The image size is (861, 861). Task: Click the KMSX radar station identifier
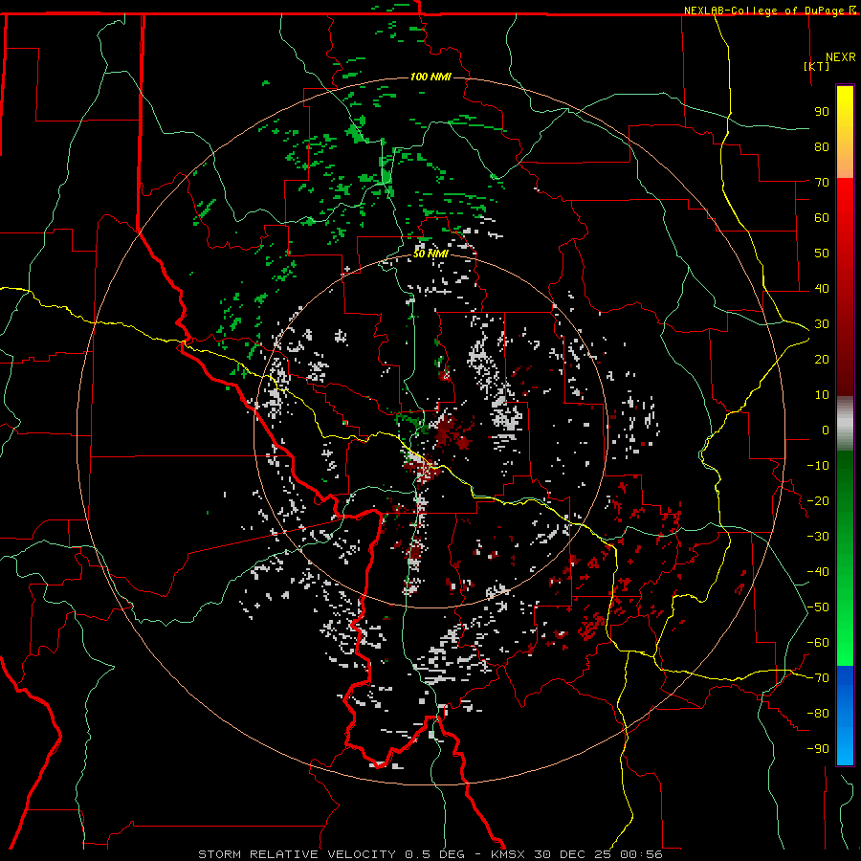[508, 854]
